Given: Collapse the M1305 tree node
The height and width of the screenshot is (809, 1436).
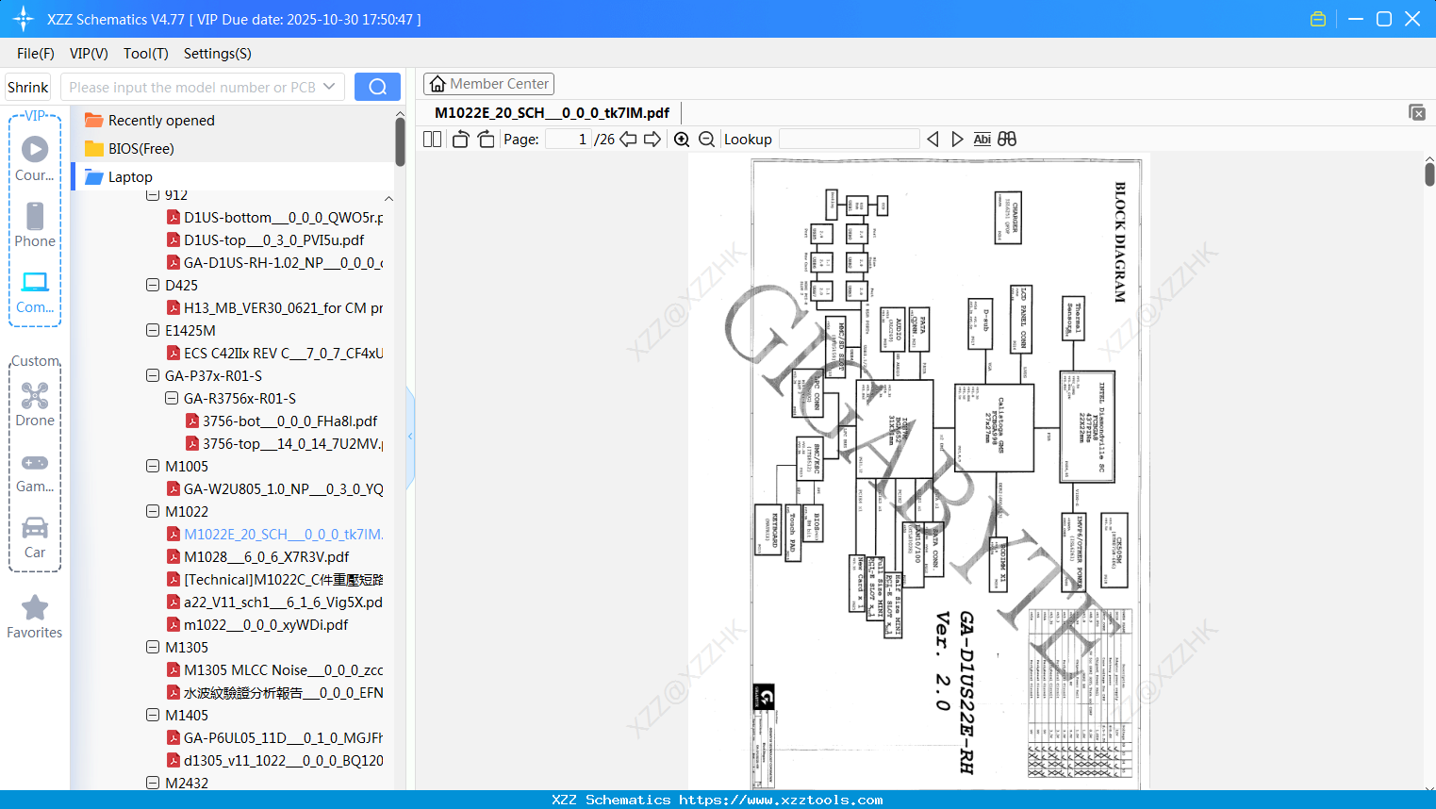Looking at the screenshot, I should tap(153, 647).
